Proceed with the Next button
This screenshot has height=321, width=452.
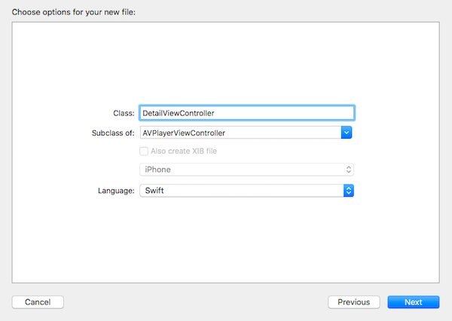[x=414, y=302]
